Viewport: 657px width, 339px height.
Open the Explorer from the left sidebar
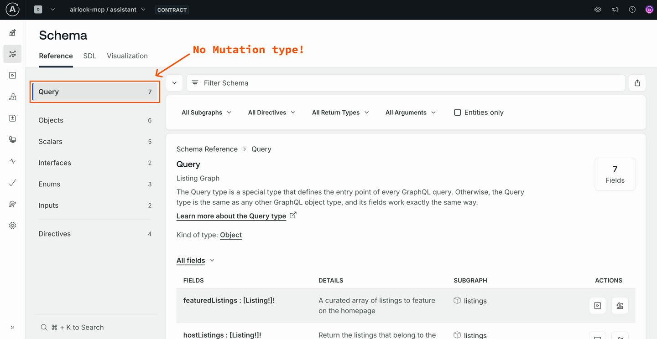coord(12,75)
